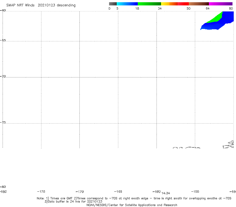The width and height of the screenshot is (236, 207).
Task: Click the latitude label '-70'
Action: click(3, 76)
